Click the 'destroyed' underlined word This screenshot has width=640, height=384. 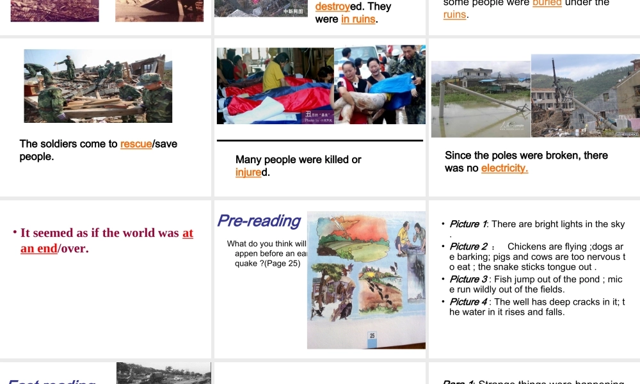[333, 6]
